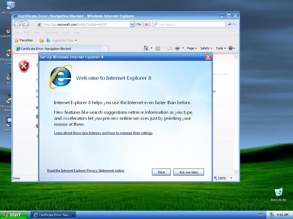
Task: Click the 4:42 AM system clock
Action: click(282, 215)
